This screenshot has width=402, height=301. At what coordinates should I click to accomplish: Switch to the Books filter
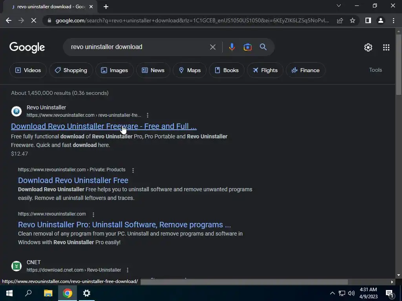[x=227, y=70]
